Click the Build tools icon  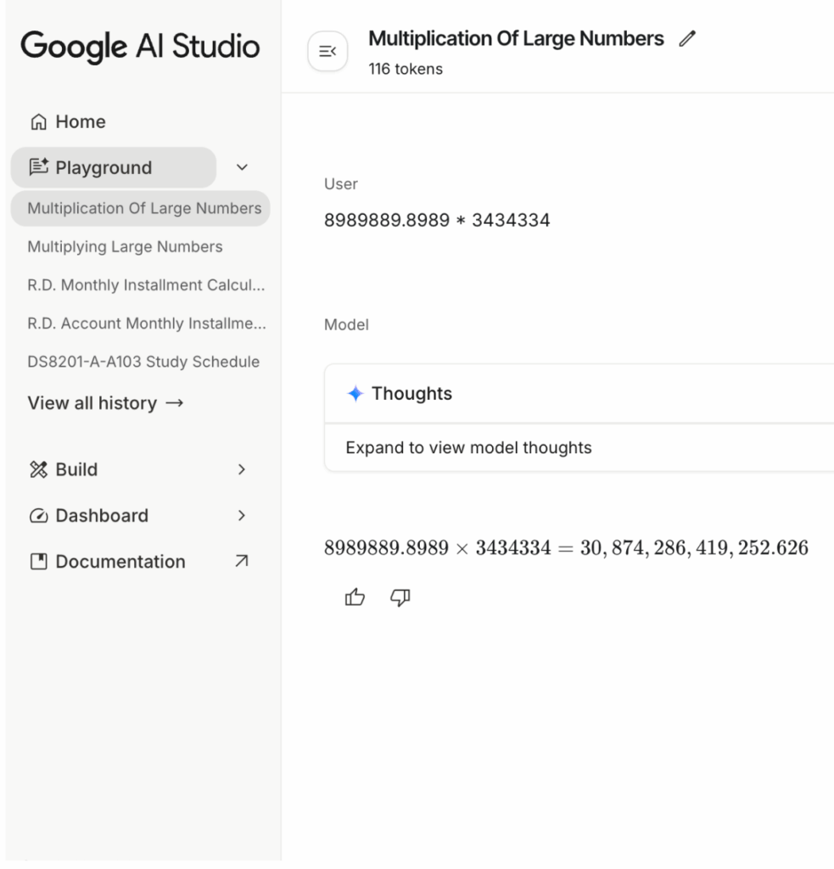(x=40, y=469)
